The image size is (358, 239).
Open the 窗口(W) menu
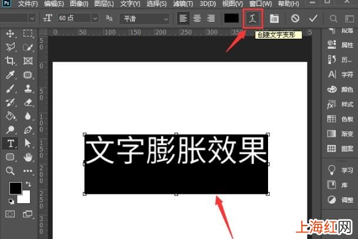260,4
